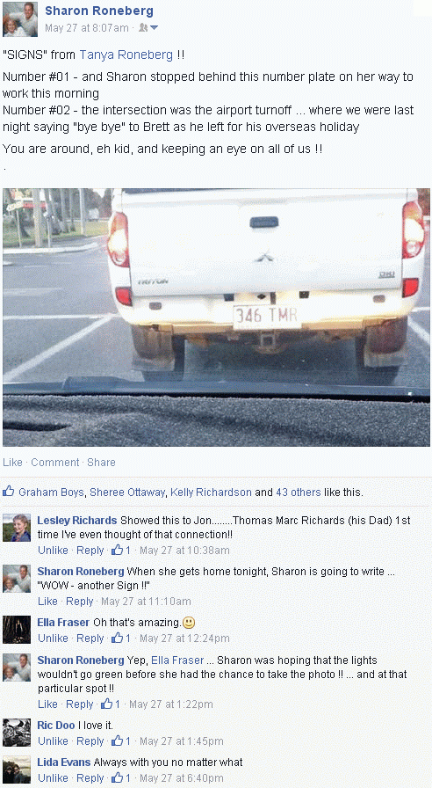Open the audience selector dropdown arrow beside post time
Image resolution: width=432 pixels, height=788 pixels.
(x=154, y=28)
